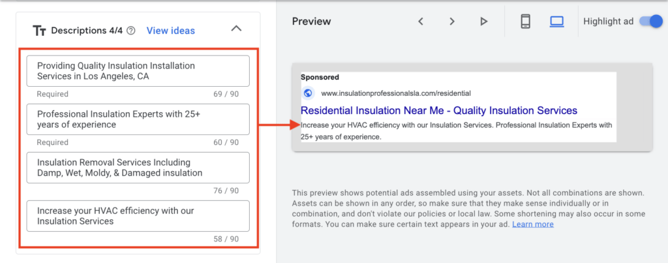Click the 58 / 90 character counter
Screen dimensions: 668x263
click(x=226, y=239)
